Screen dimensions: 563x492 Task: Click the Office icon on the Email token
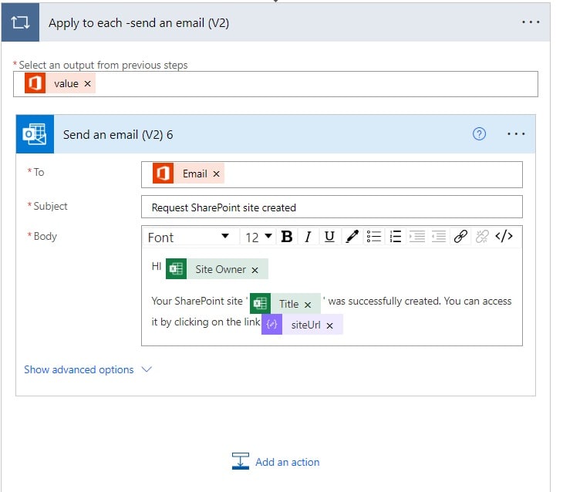click(x=163, y=173)
